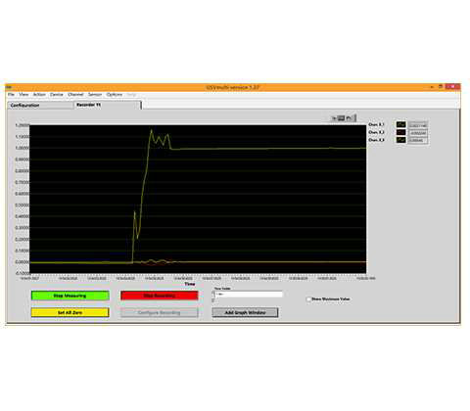This screenshot has height=411, width=470.
Task: Open Chan. 0.3 plot style icon
Action: (x=401, y=140)
